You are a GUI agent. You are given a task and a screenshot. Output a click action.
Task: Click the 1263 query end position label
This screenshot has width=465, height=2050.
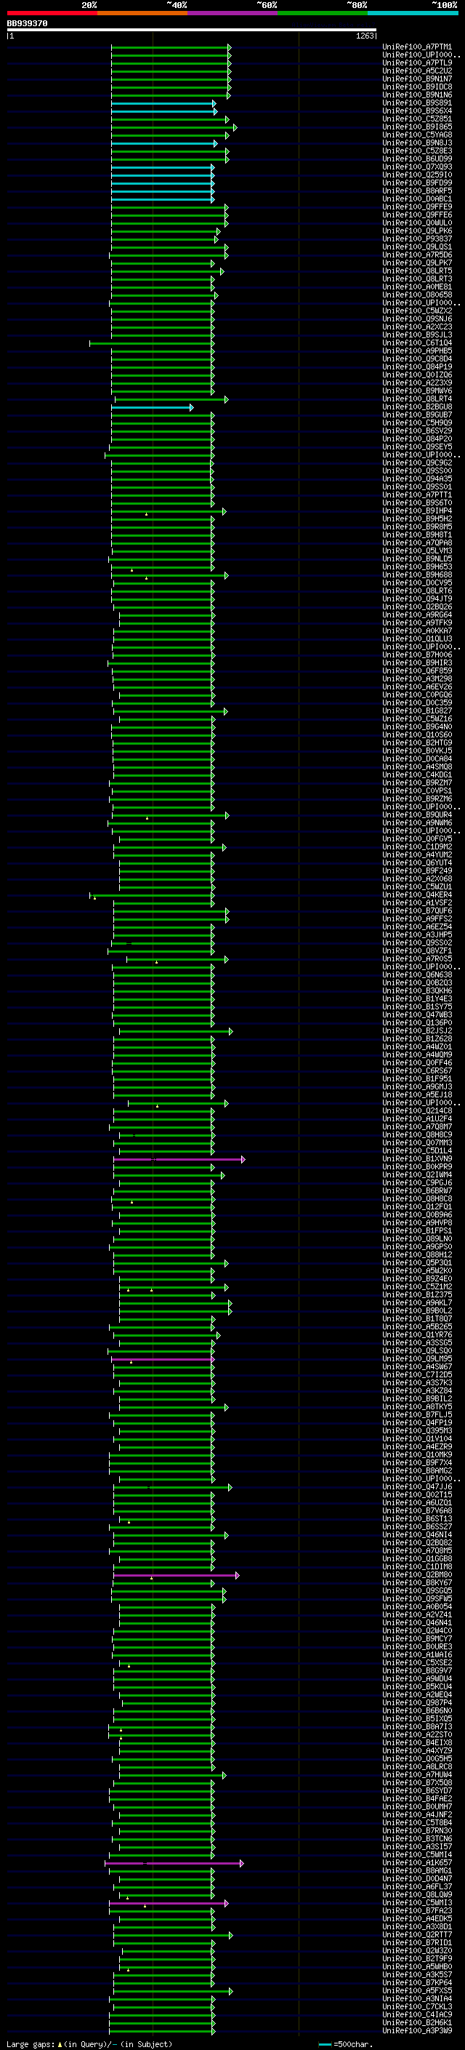[365, 36]
